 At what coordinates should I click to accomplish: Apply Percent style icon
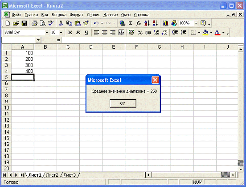pos(140,33)
